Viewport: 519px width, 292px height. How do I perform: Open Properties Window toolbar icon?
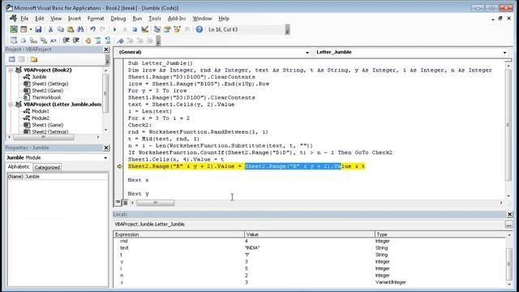(x=167, y=29)
